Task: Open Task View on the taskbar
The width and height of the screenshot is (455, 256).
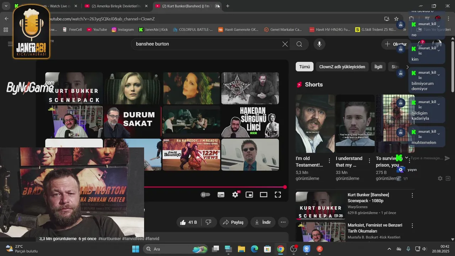Action: click(x=215, y=249)
